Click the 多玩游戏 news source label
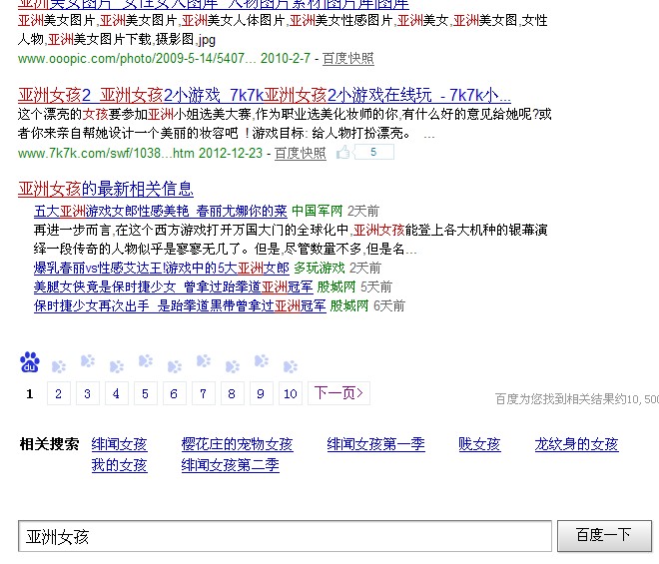 (x=320, y=268)
